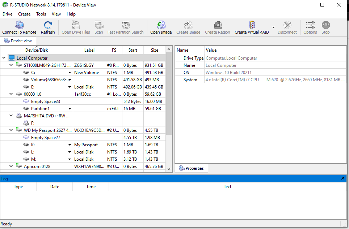Image resolution: width=349 pixels, height=229 pixels.
Task: Select the Apricorn 0128 drive icon
Action: coord(19,166)
